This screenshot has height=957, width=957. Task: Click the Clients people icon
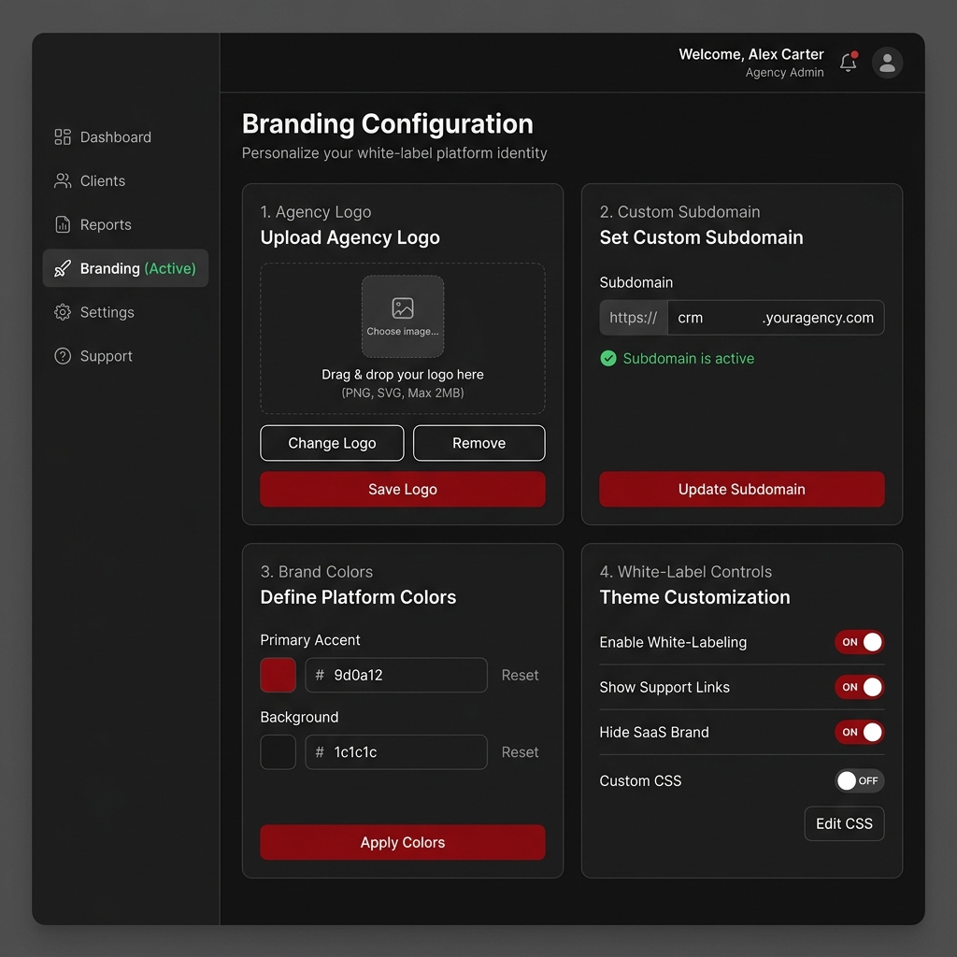coord(63,180)
